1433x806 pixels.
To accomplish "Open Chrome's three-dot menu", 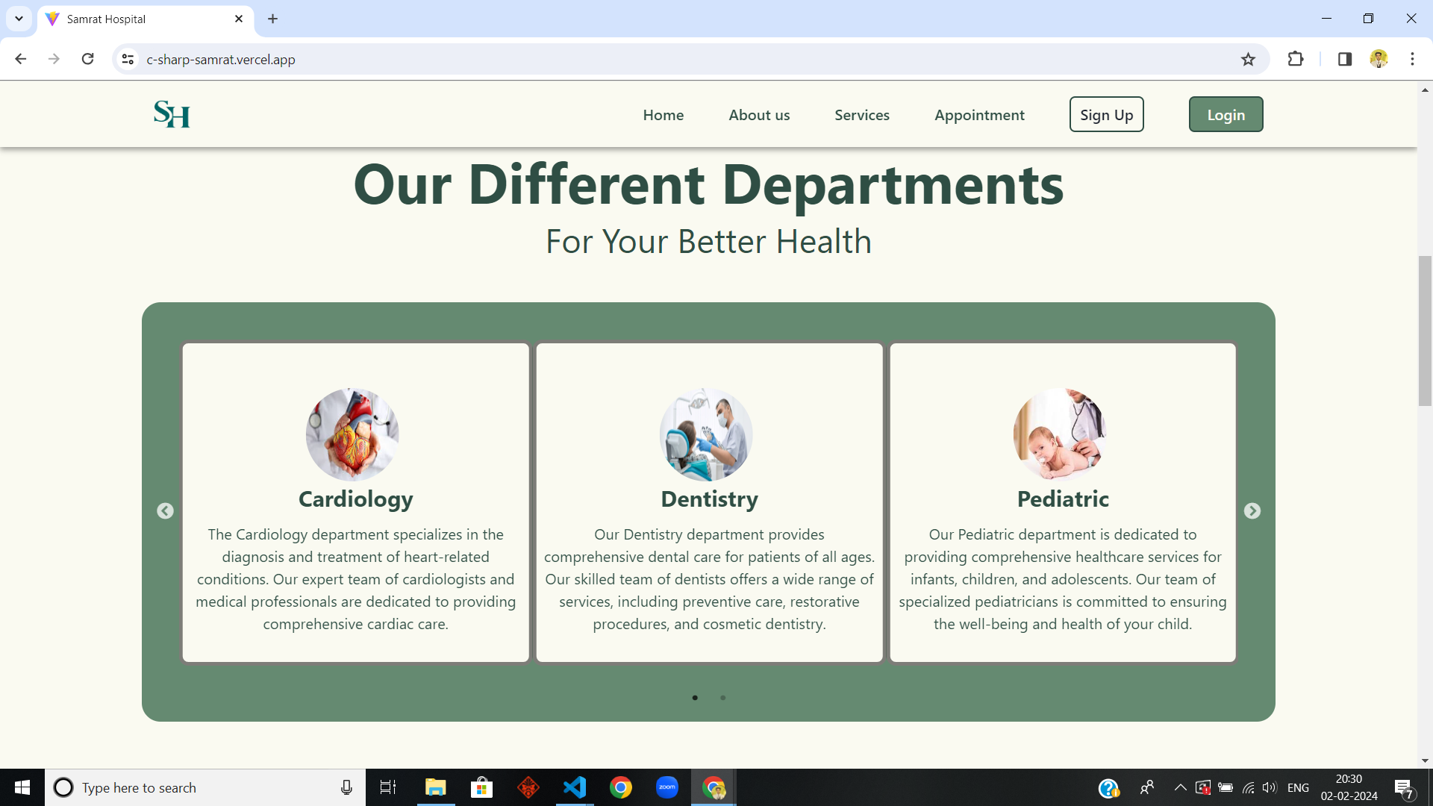I will point(1411,59).
